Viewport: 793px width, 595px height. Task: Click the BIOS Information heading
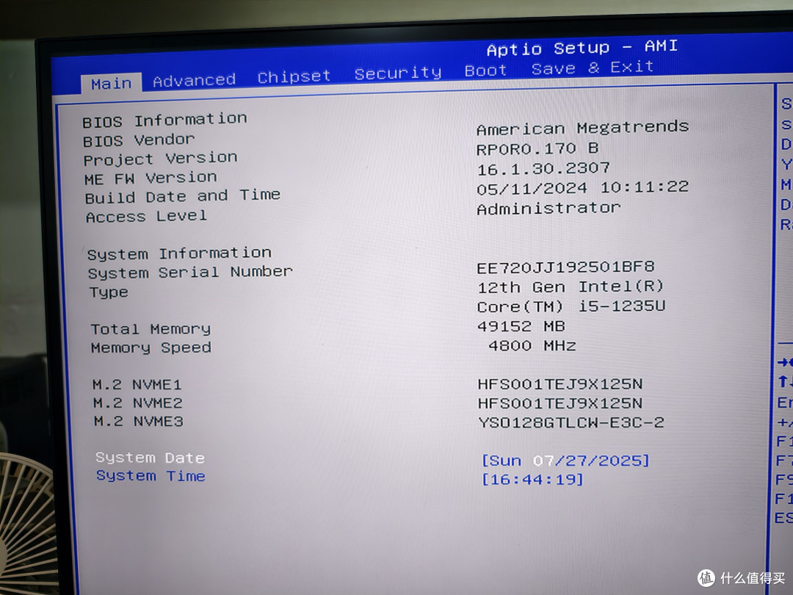pos(165,120)
